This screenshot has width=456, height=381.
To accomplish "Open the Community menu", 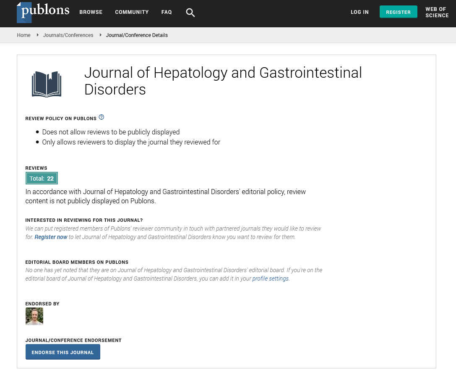I will coord(132,12).
